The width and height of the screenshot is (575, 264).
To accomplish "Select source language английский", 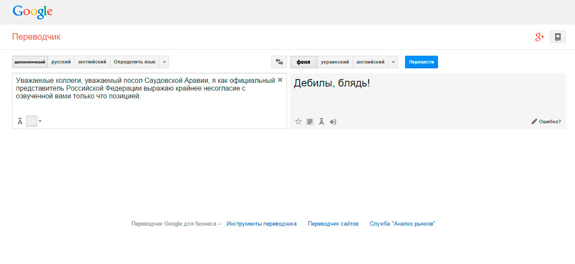I will (x=92, y=62).
